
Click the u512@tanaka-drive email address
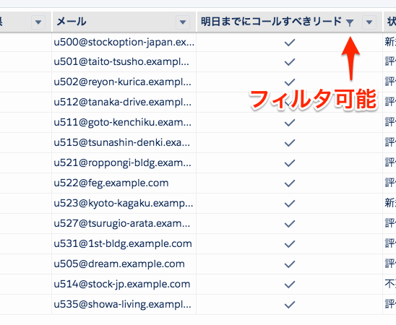click(x=123, y=102)
